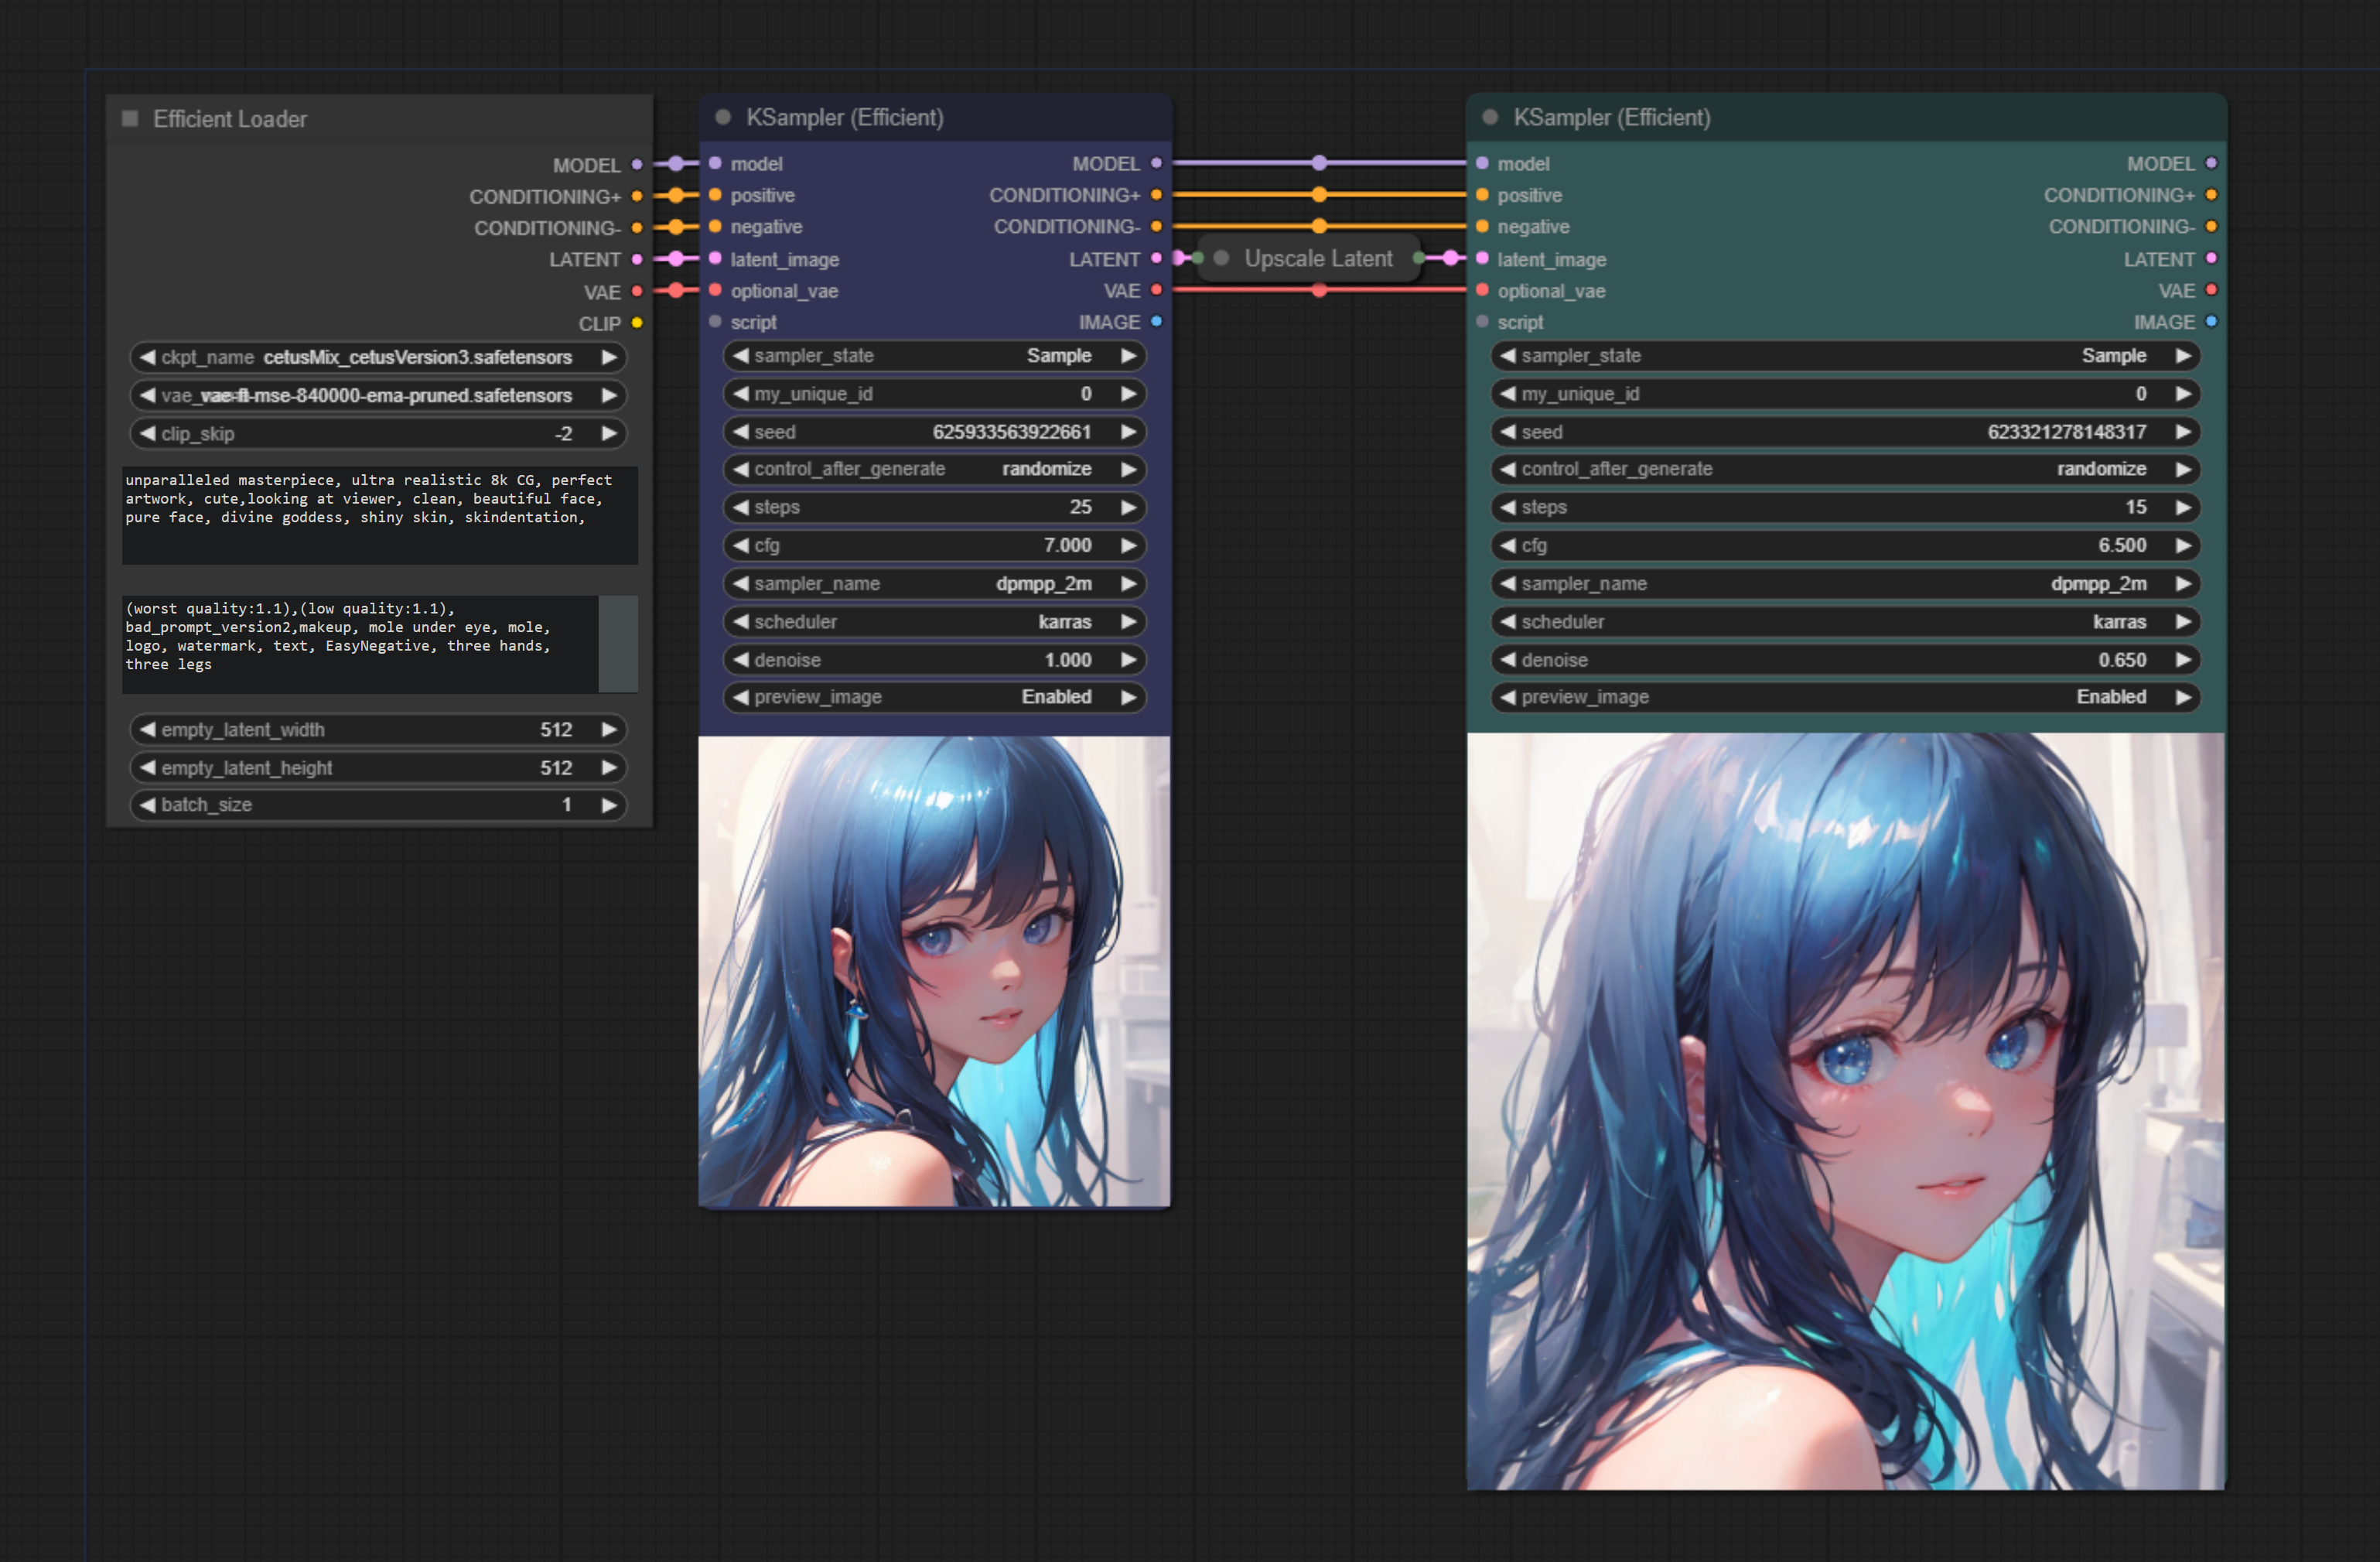
Task: Click the teal KSampler's collapse dot
Action: pyautogui.click(x=1490, y=117)
